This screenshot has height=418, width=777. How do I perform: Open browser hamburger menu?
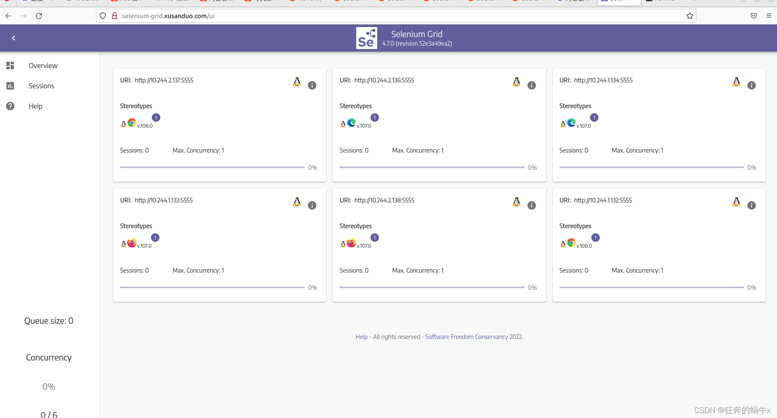coord(769,16)
